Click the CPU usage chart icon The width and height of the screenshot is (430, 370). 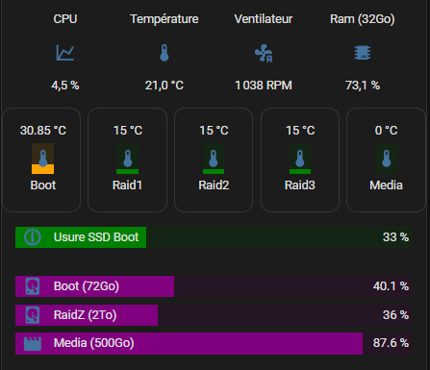pos(65,53)
